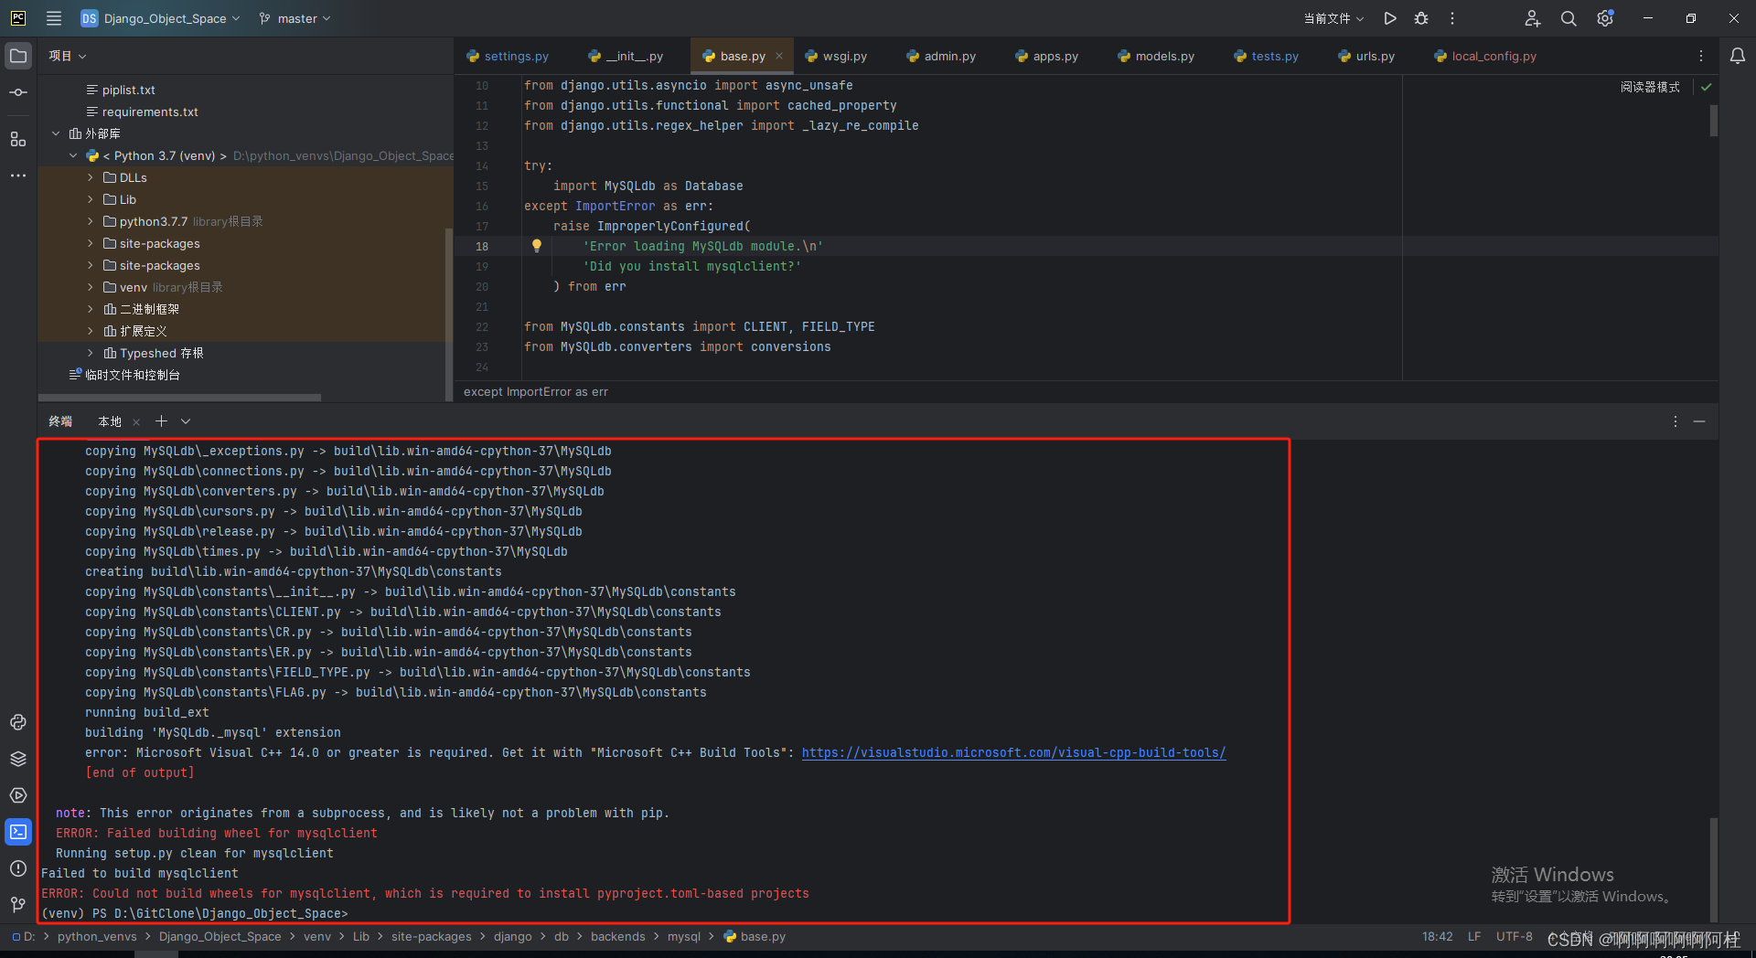Click the terminal vertical scrollbar
This screenshot has width=1756, height=958.
[1713, 868]
